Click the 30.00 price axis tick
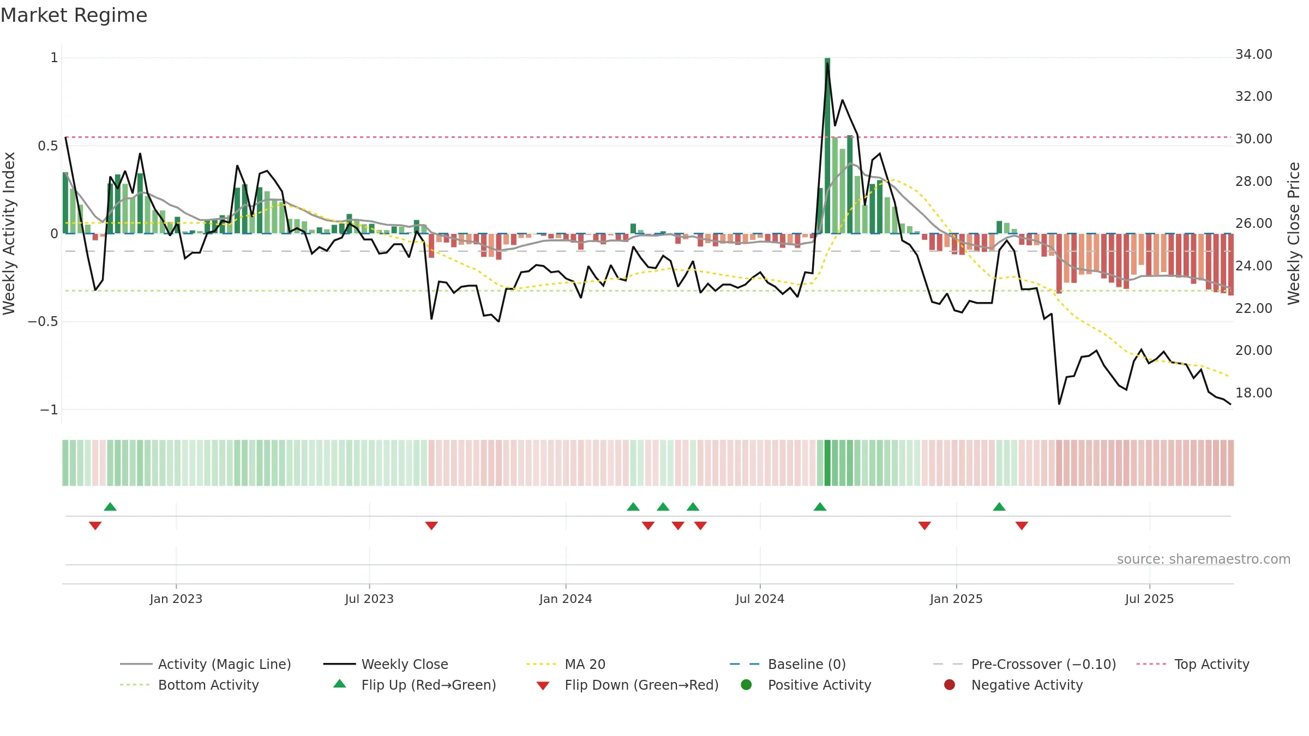The width and height of the screenshot is (1309, 736). tap(1253, 139)
